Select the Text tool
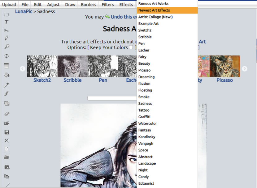Image resolution: width=257 pixels, height=188 pixels. 7,22
